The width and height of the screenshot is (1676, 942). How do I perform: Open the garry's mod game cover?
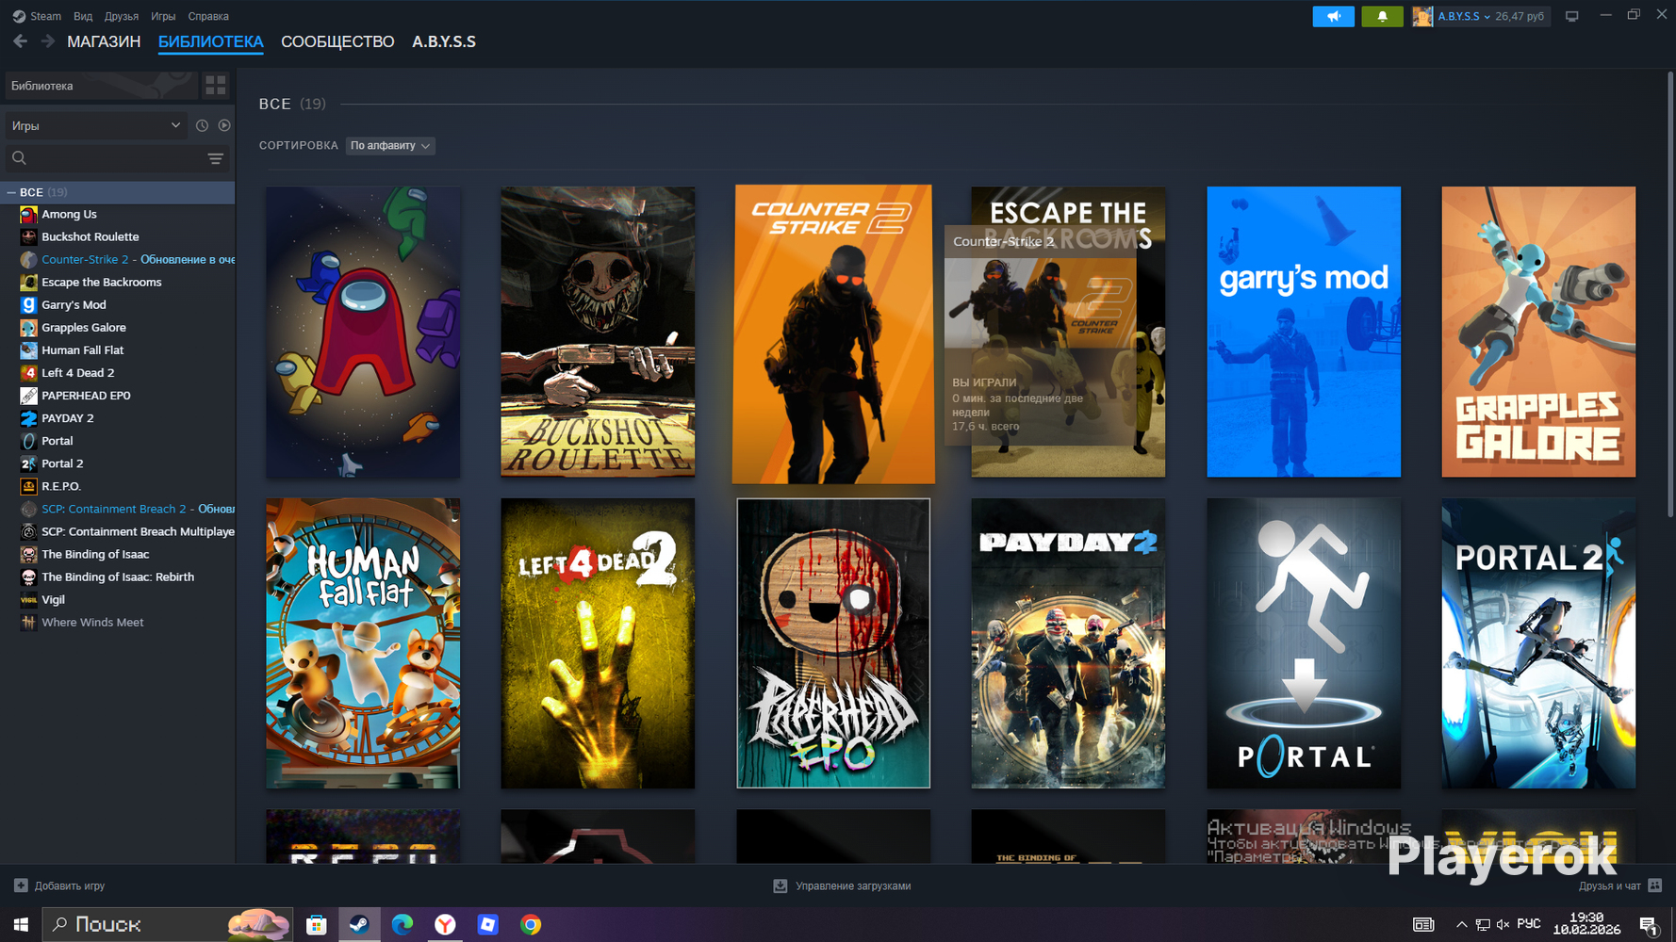coord(1304,332)
